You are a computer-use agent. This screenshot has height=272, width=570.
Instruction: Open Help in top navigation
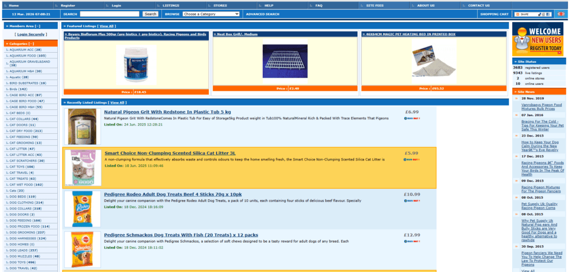click(x=269, y=6)
